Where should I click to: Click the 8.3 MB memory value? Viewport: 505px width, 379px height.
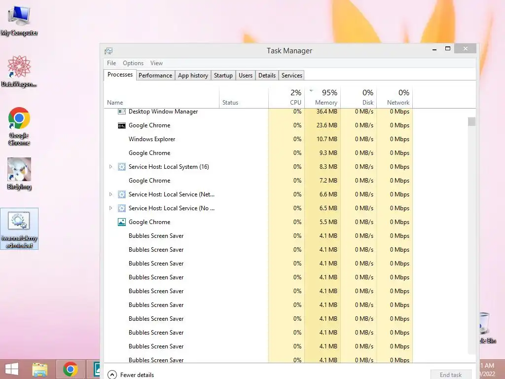point(328,167)
